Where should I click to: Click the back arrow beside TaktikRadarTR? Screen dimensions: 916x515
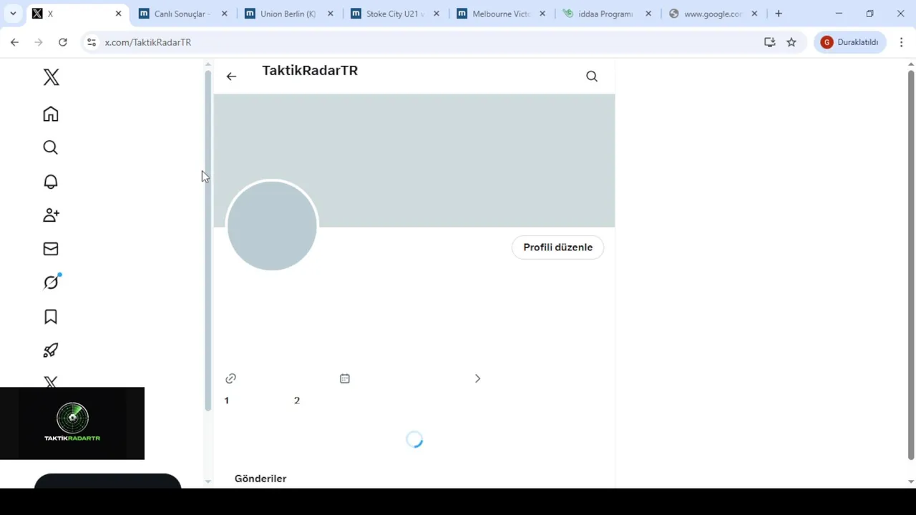coord(231,77)
